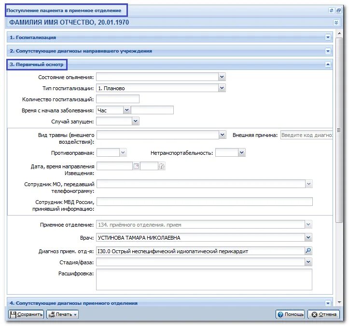
Task: Click the Диагноз прием. отд-я field with I30.0
Action: [200, 251]
